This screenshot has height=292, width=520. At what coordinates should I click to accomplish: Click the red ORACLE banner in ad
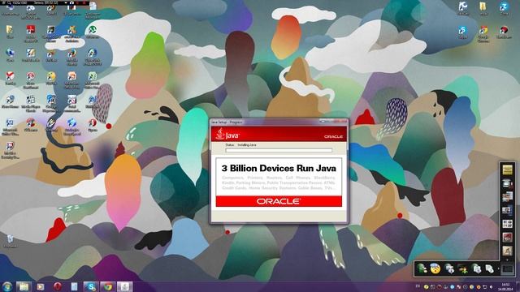279,201
